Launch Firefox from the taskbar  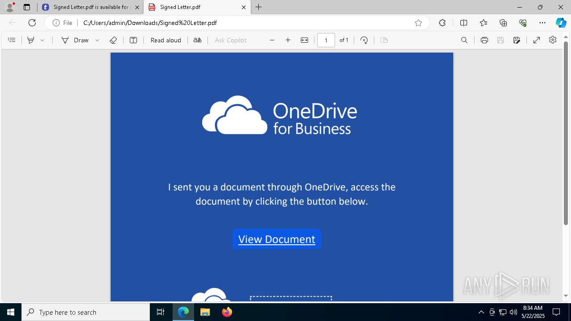pos(227,312)
